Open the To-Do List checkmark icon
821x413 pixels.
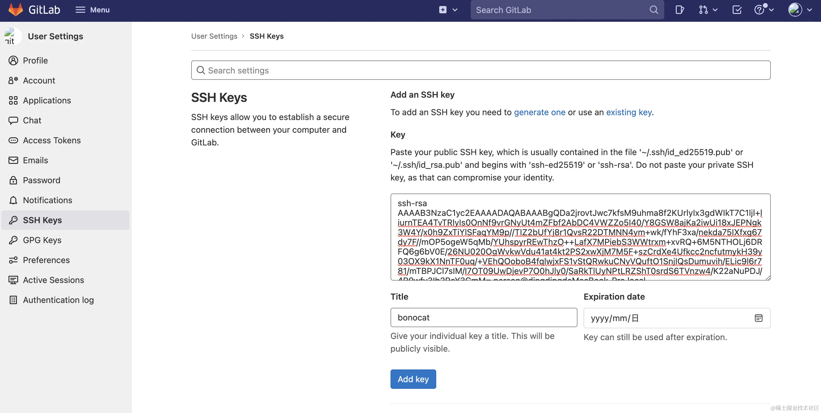pos(737,10)
